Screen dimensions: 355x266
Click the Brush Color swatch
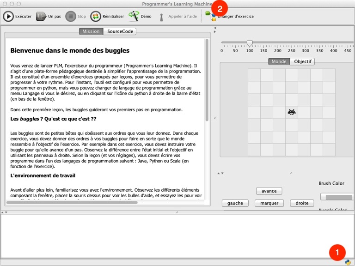337,197
